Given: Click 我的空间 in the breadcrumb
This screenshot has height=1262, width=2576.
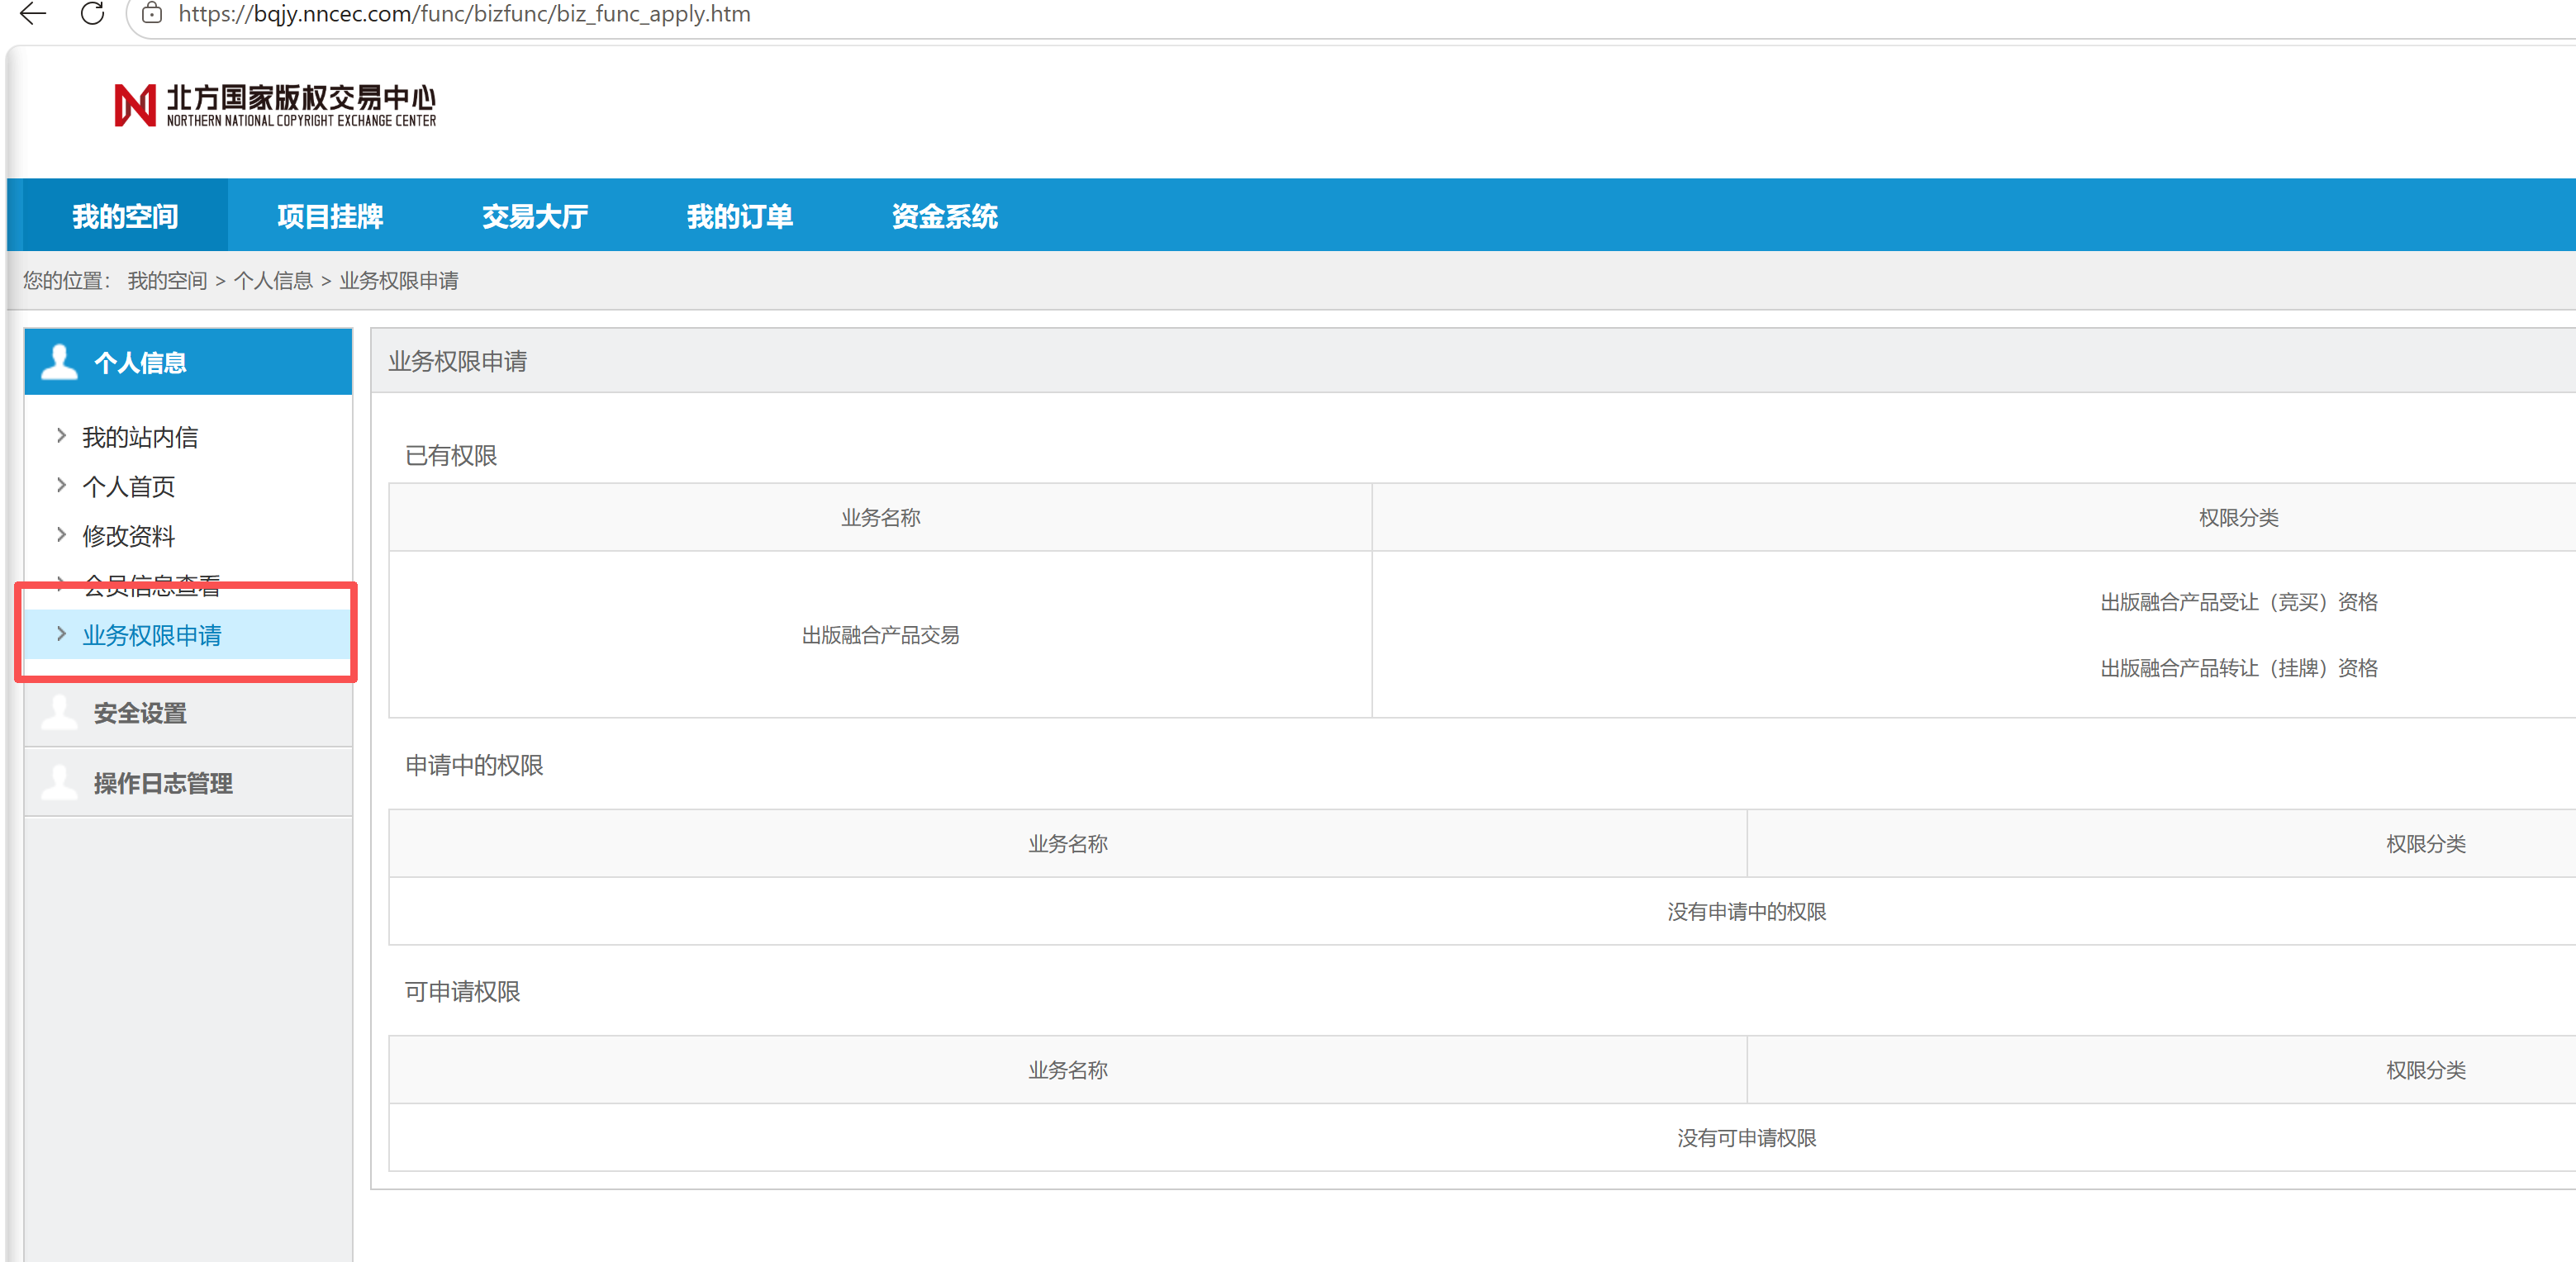Looking at the screenshot, I should 167,281.
